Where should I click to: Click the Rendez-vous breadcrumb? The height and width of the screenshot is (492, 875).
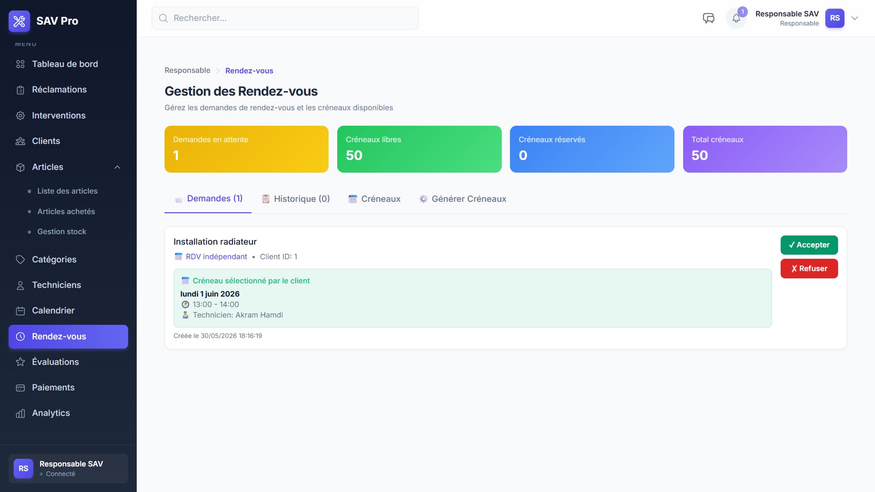[x=249, y=71]
